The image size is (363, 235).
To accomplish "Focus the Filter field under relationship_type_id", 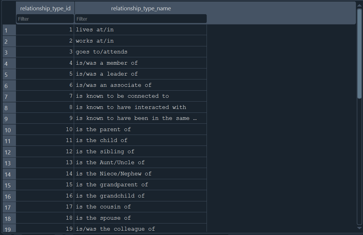I will [45, 19].
